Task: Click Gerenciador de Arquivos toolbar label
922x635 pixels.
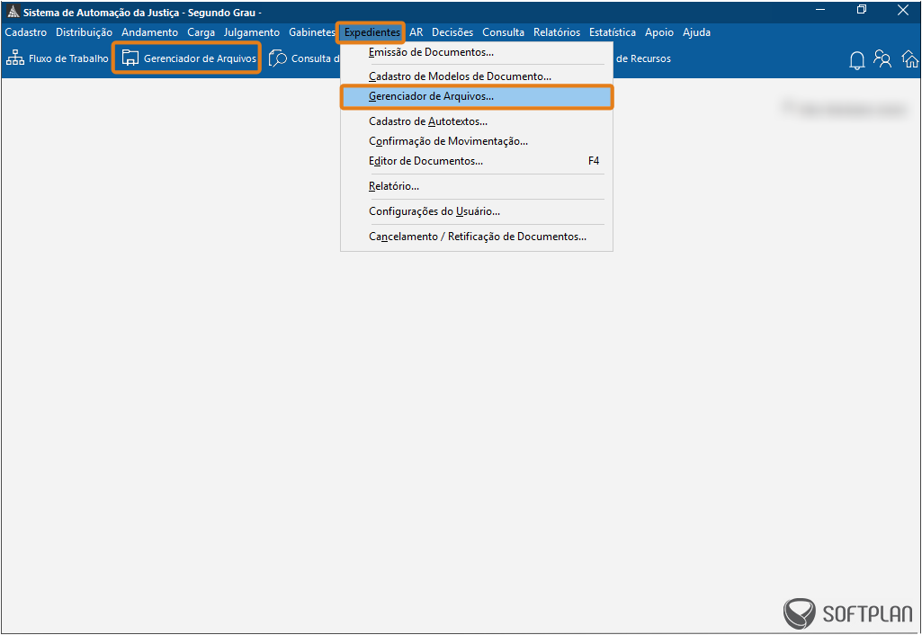Action: (200, 58)
